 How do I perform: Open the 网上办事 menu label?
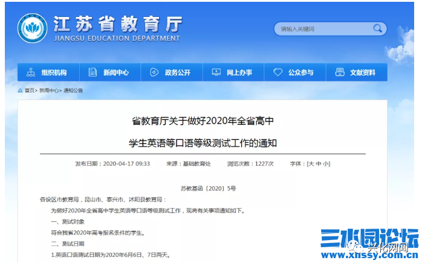point(239,72)
